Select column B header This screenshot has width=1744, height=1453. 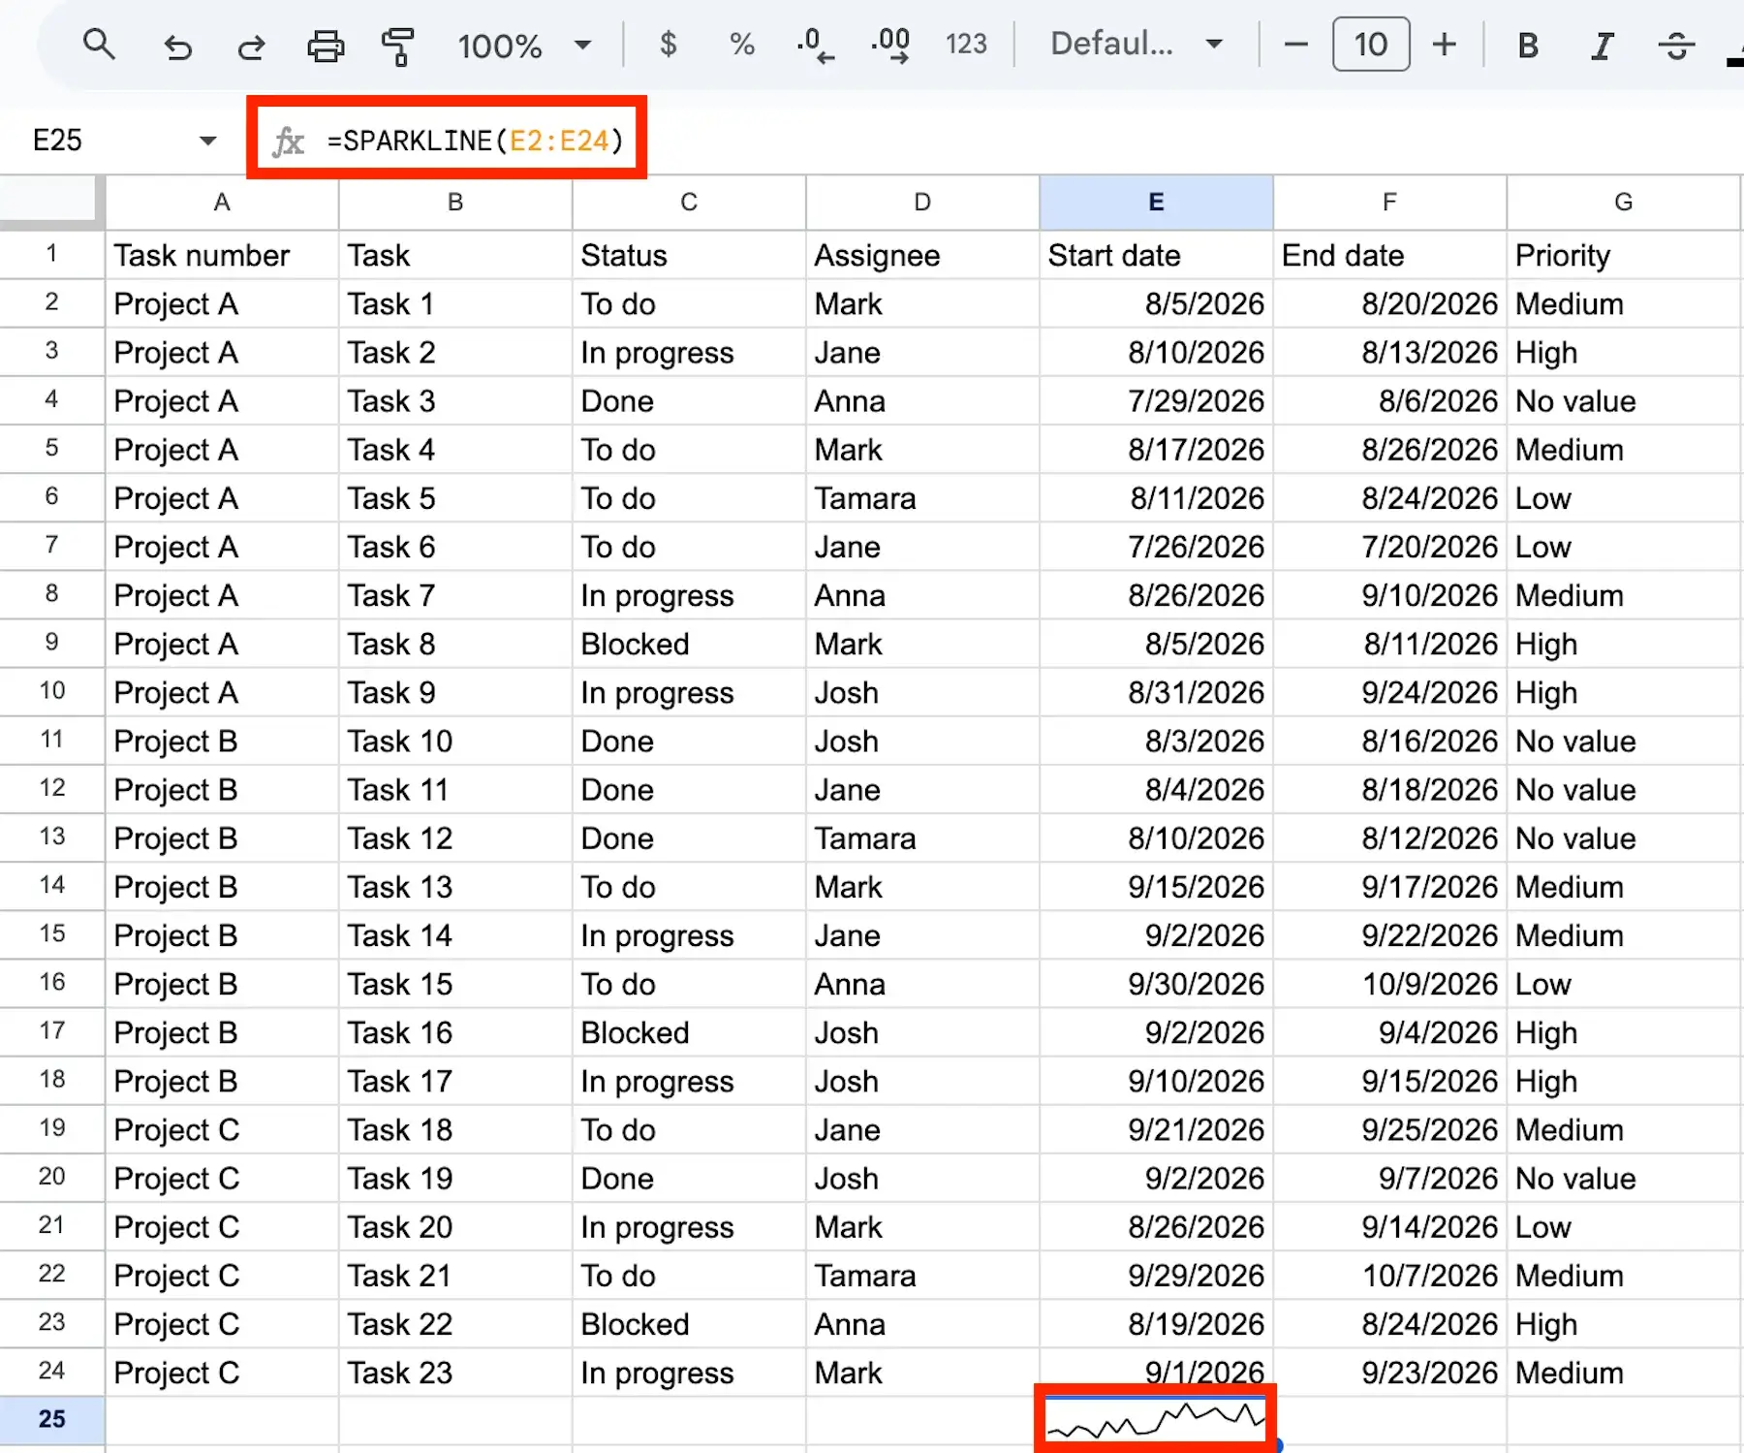click(x=455, y=203)
